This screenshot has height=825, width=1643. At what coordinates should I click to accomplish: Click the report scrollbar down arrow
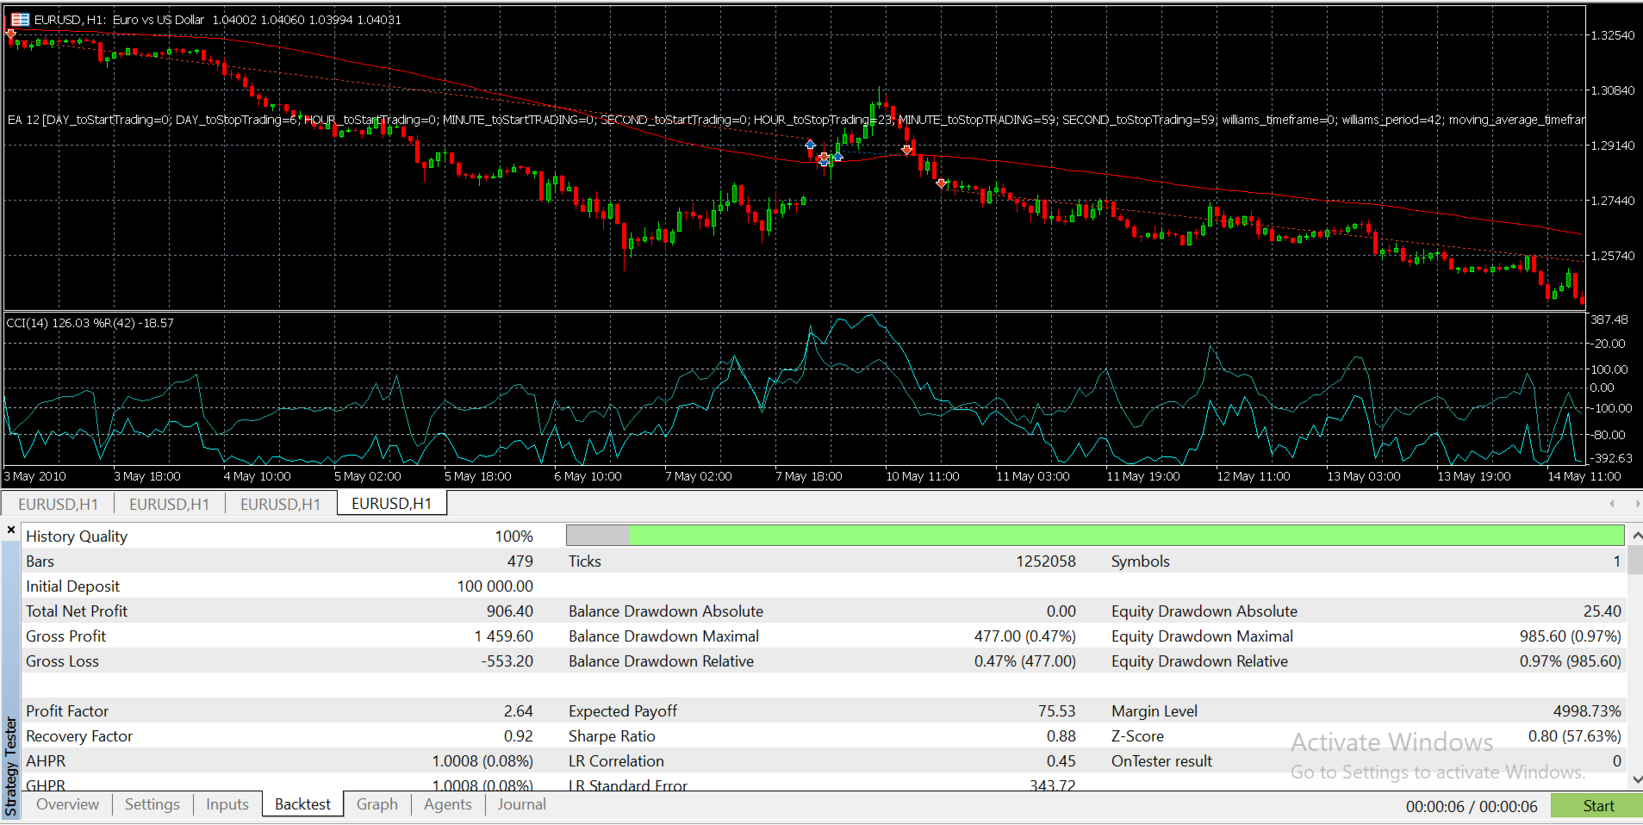coord(1636,780)
